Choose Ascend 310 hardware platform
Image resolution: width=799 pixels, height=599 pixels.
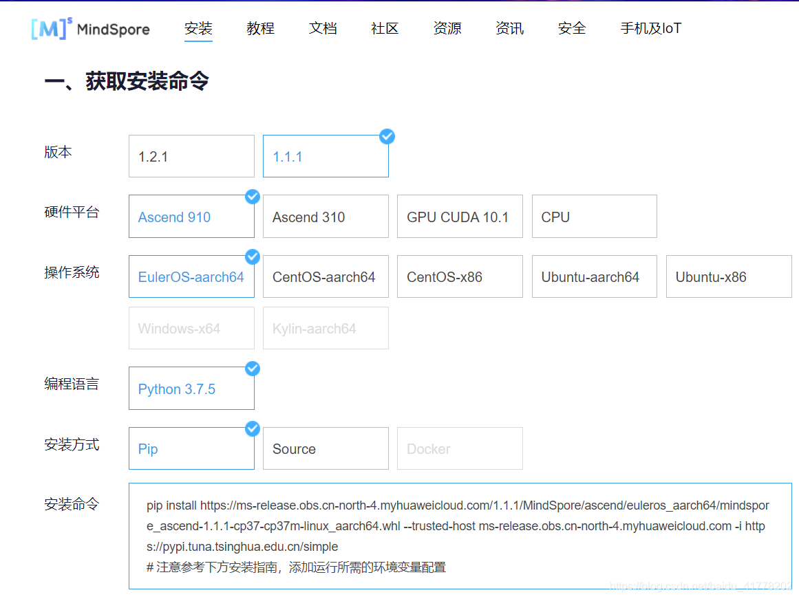[326, 217]
